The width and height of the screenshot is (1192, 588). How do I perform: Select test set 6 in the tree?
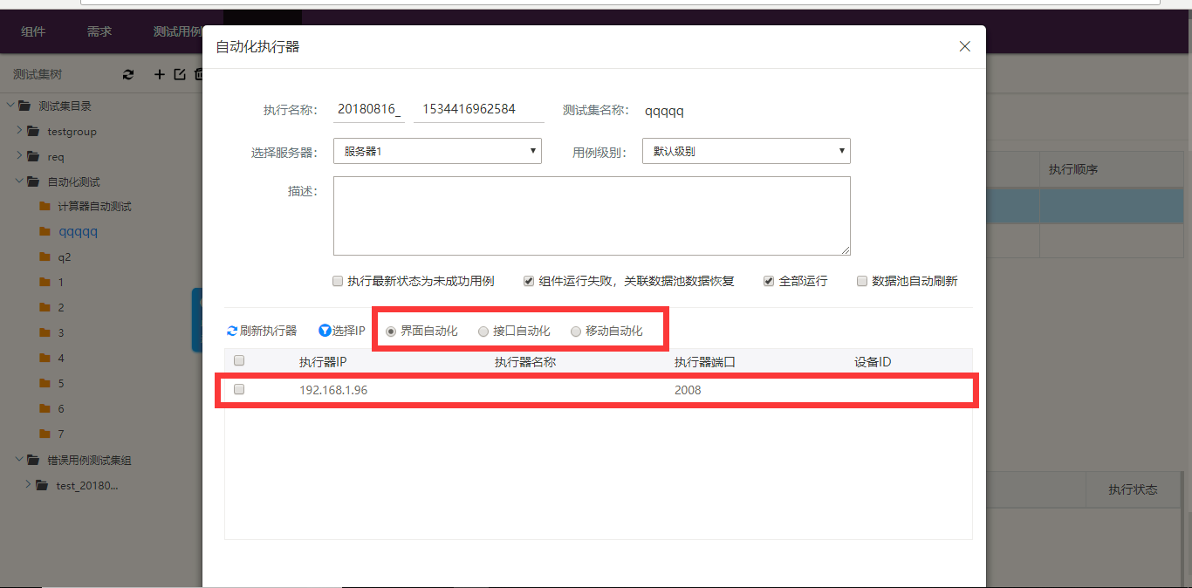click(61, 409)
